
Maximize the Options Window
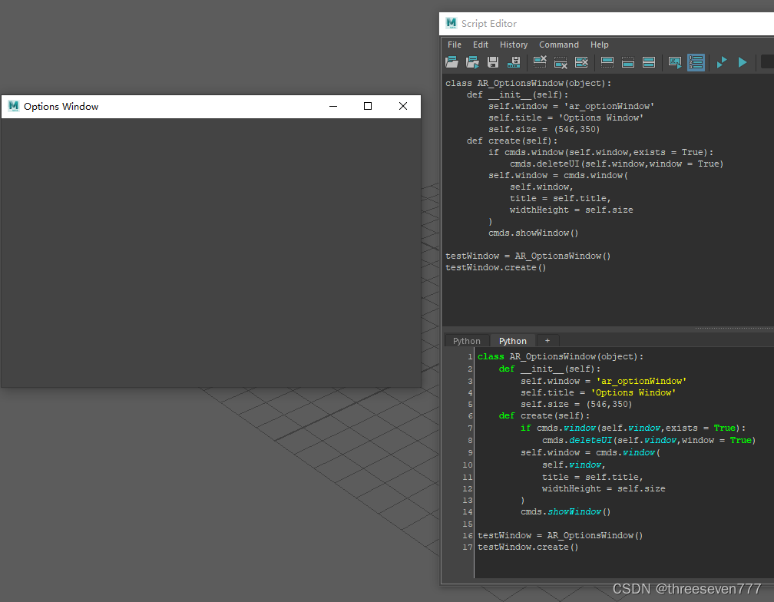tap(368, 106)
